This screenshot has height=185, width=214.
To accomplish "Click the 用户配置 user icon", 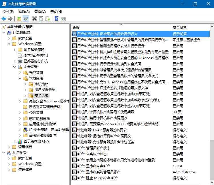I will coord(9,153).
